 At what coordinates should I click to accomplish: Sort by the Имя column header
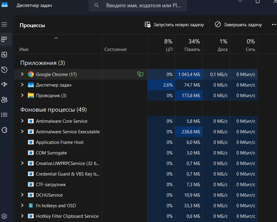[x=58, y=44]
